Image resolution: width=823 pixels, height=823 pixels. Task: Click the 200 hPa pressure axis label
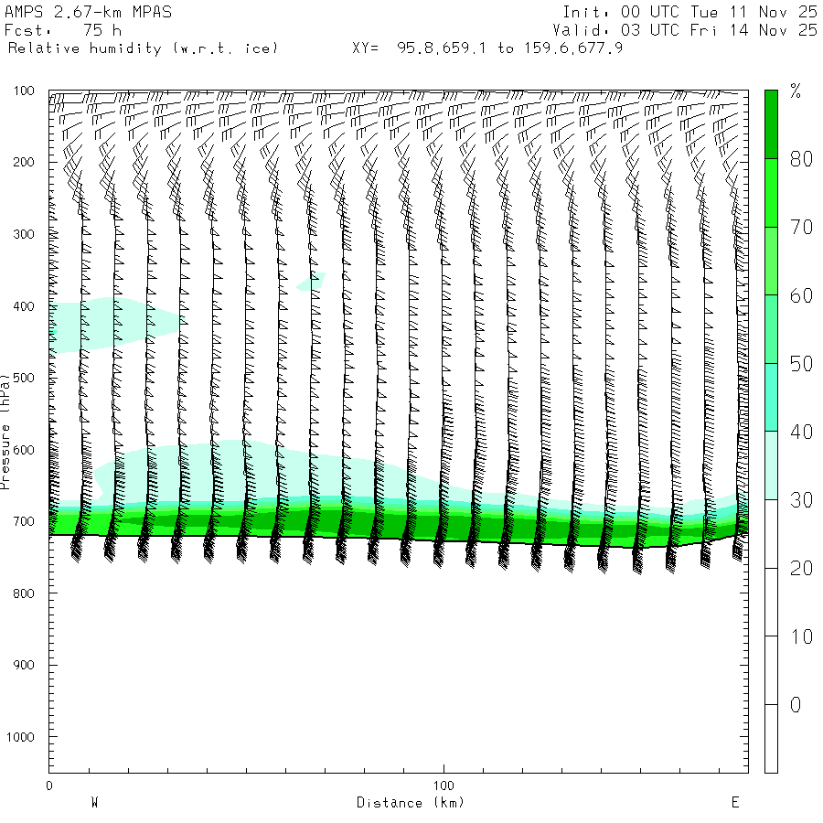pos(24,162)
